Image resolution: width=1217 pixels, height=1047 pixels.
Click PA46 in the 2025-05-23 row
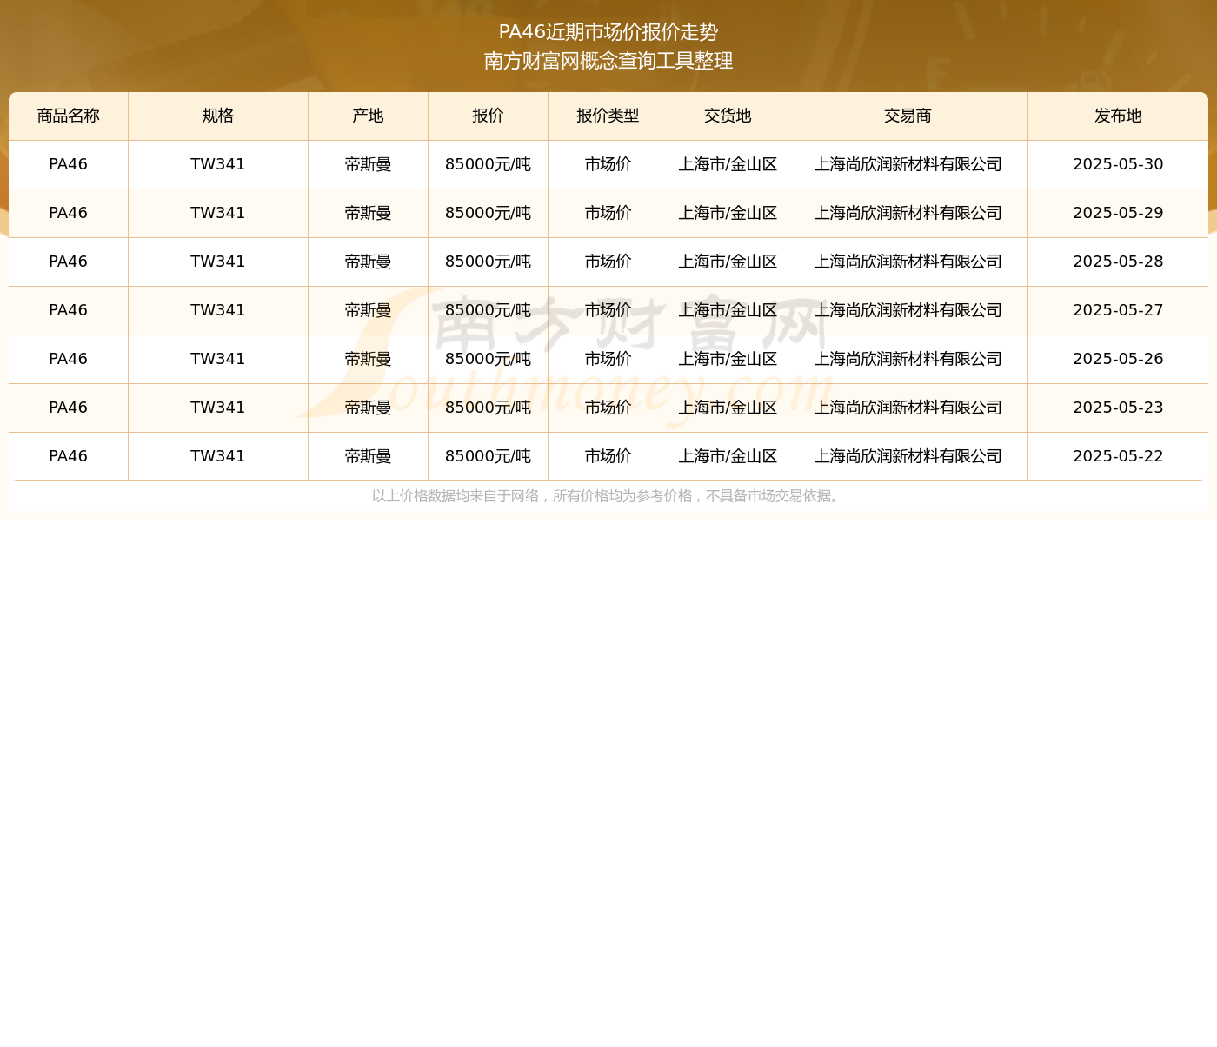[x=69, y=408]
